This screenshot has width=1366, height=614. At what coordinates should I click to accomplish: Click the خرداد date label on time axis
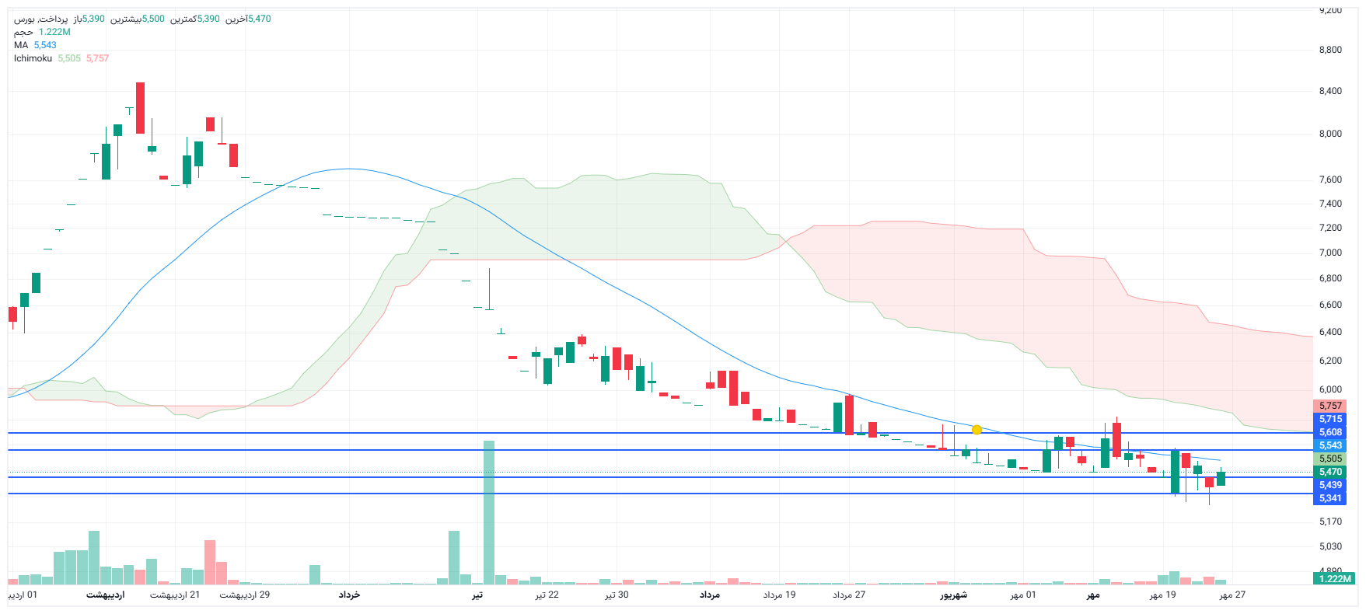(349, 595)
